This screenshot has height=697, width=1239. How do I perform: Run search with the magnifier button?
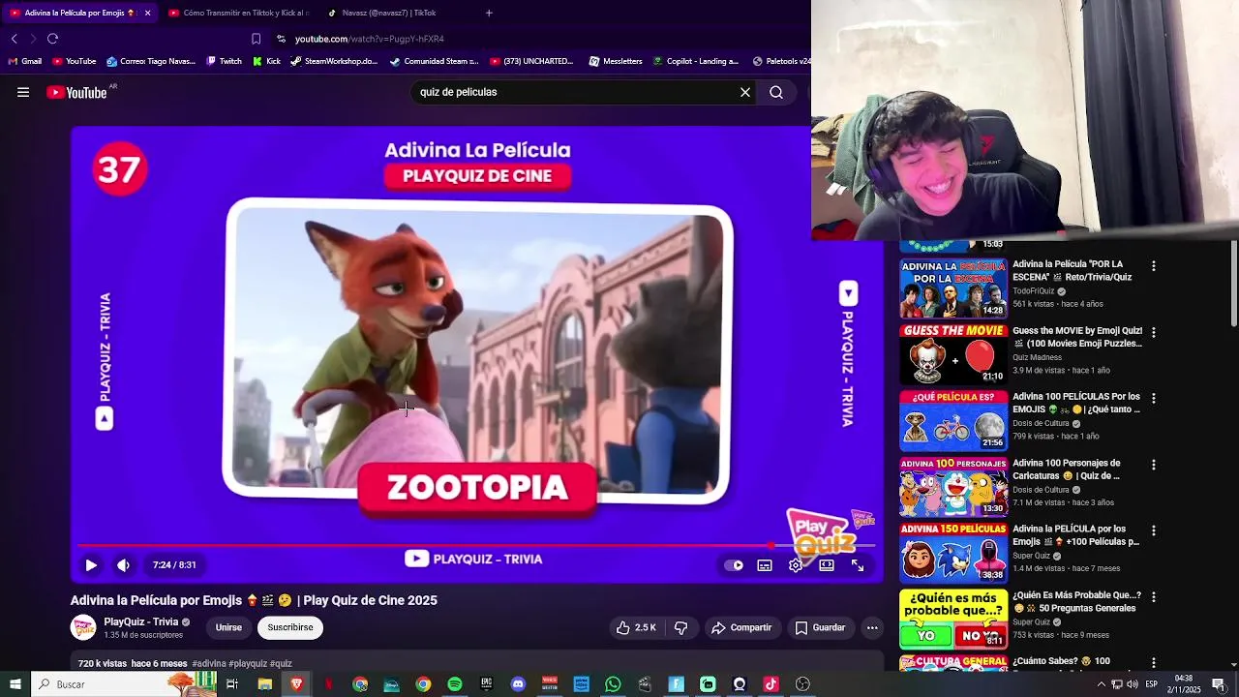pos(776,92)
